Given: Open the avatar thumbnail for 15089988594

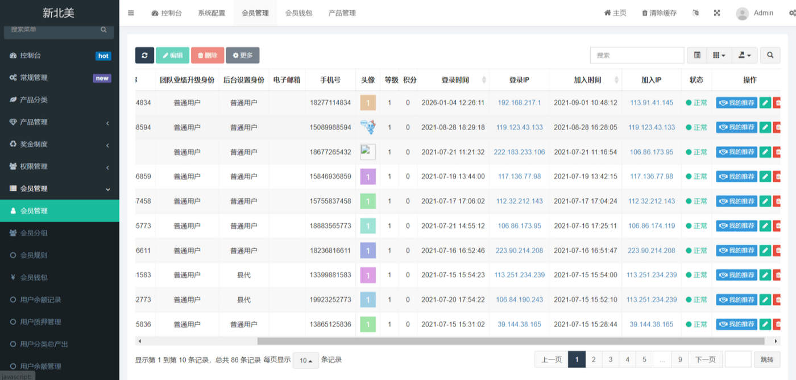Looking at the screenshot, I should point(368,127).
